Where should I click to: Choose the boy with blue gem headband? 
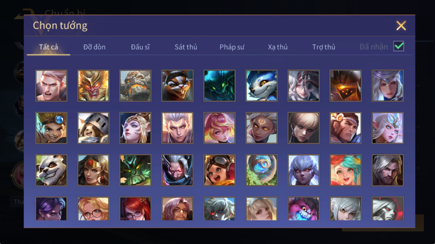coord(51,128)
